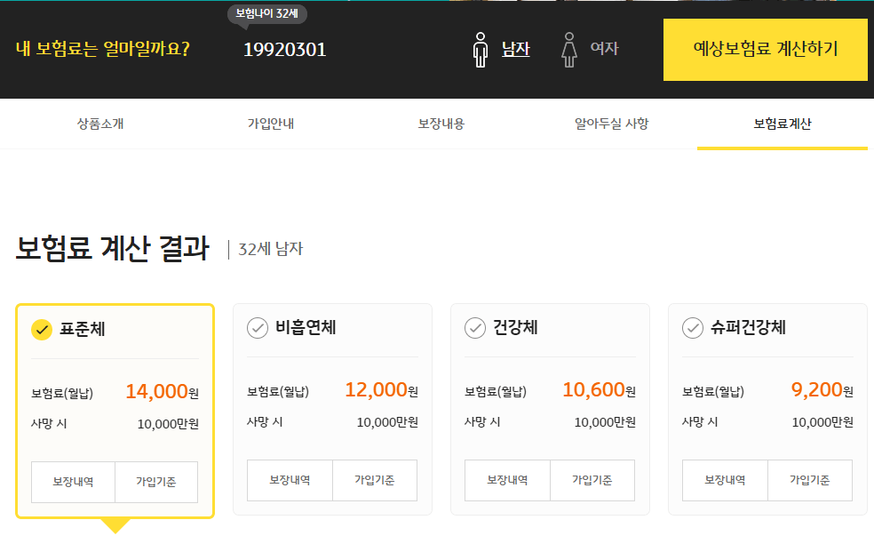
Task: Click the 보험료 계산 결과 heading
Action: [x=113, y=248]
